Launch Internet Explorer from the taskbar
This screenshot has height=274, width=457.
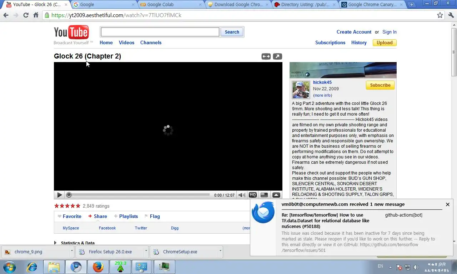32,267
